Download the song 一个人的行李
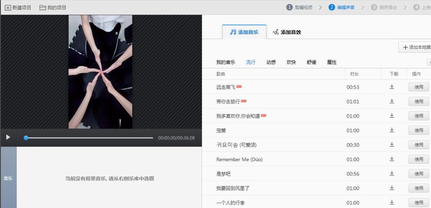 [x=392, y=202]
